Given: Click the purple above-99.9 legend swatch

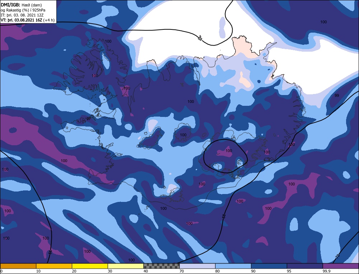Looking at the screenshot, I should [341, 266].
